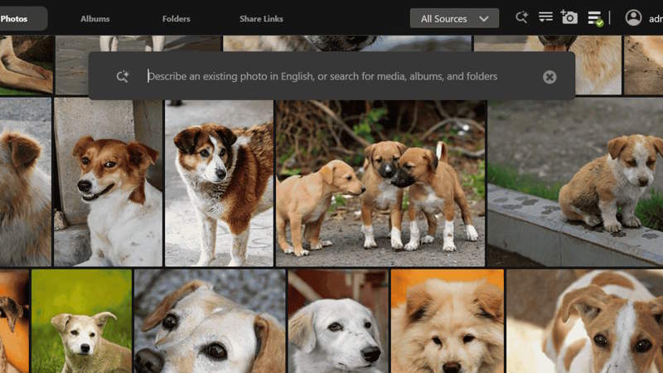Open photo of spotted brown-white puppy face
Viewport: 663px width, 373px height.
(585, 322)
